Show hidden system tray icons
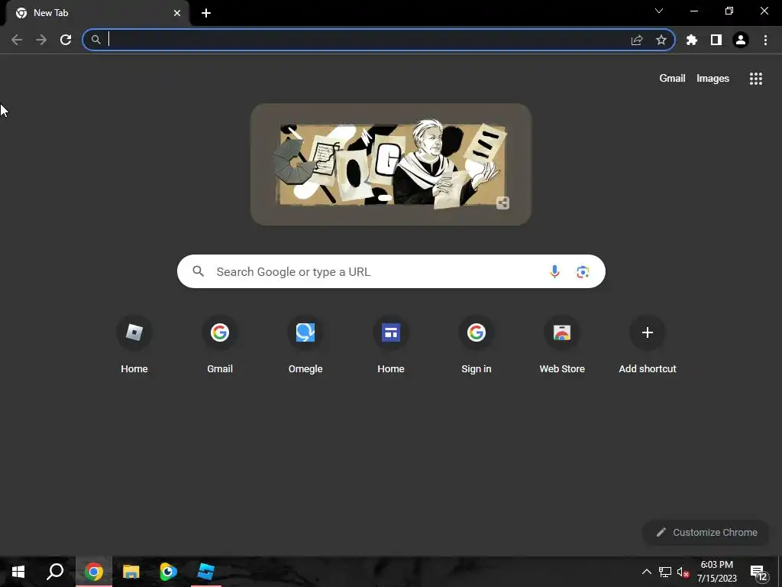 pyautogui.click(x=646, y=572)
